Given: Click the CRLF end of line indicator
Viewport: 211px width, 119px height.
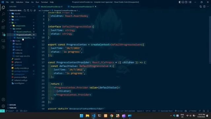Looking at the screenshot, I should point(154,111).
